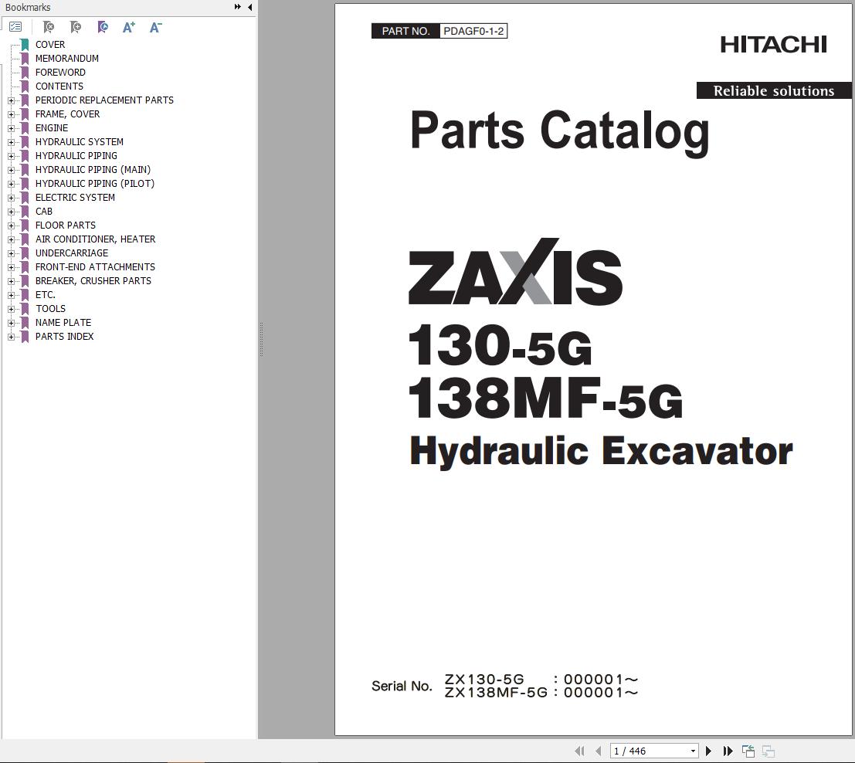Expand UNDERCARRIAGE bookmark node
This screenshot has height=763, width=855.
[11, 253]
